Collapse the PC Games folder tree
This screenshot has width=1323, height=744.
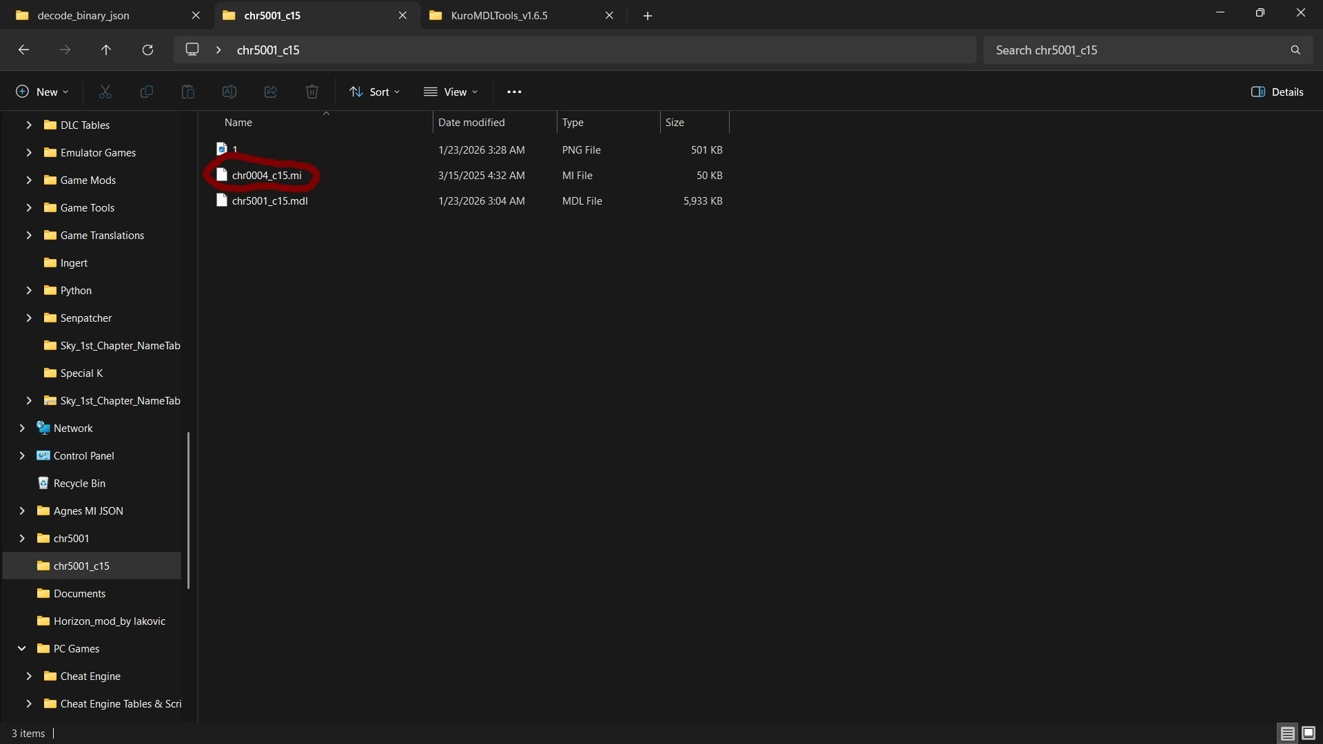coord(22,648)
